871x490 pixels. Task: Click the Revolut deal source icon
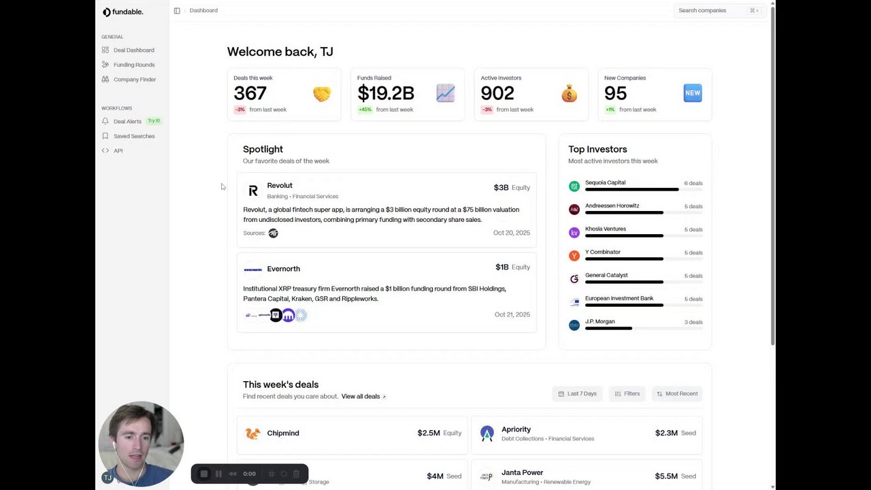pyautogui.click(x=274, y=233)
